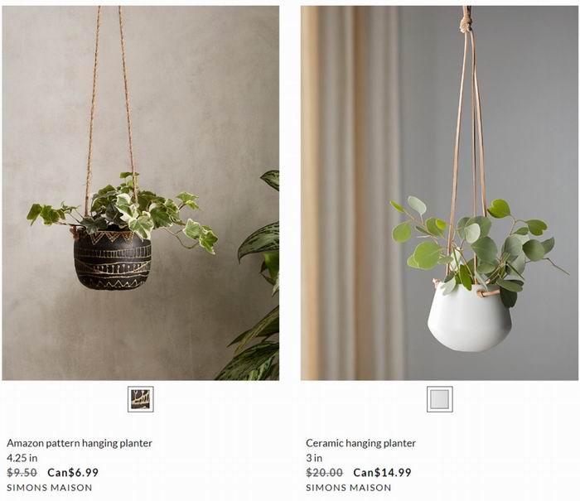
Task: Open SIMONS MAISON brand under Amazon planter
Action: 49,488
